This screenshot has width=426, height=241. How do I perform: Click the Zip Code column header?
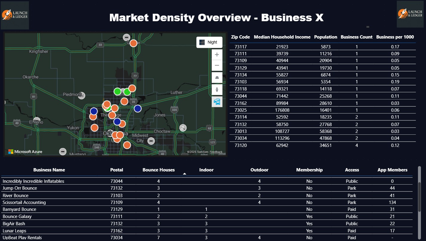coord(240,37)
